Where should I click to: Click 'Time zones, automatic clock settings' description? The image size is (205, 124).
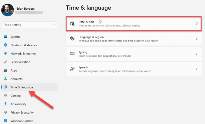109,26
